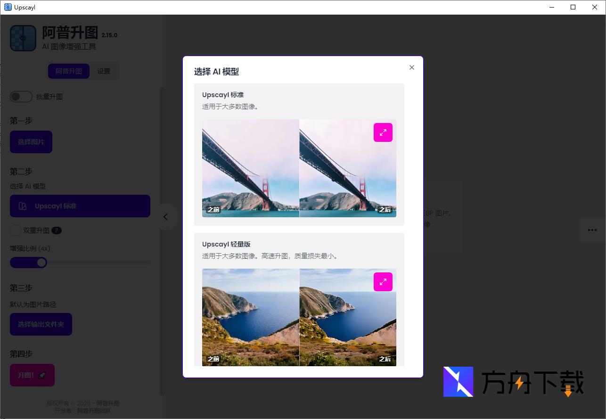This screenshot has width=606, height=419.
Task: Click the 选择图片 button
Action: pos(31,141)
